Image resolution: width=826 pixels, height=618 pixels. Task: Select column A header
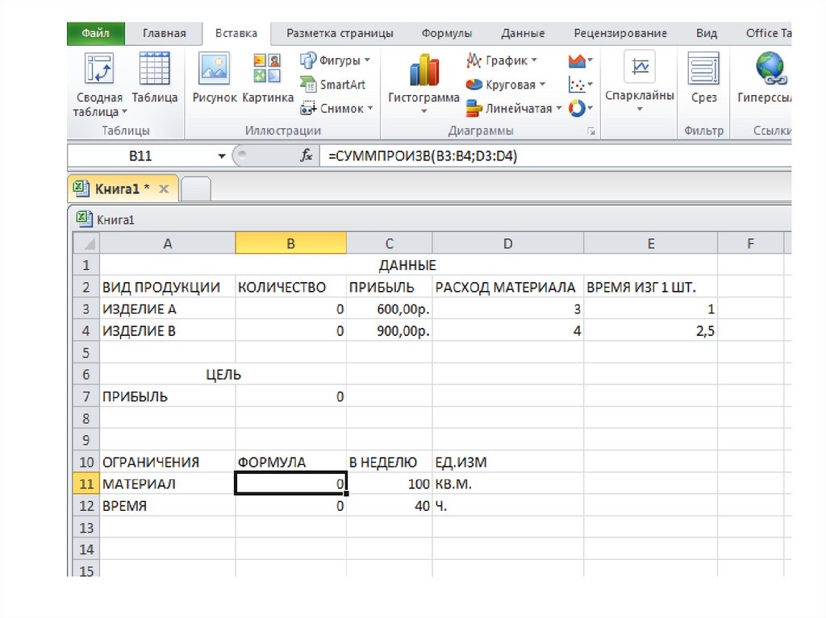[168, 243]
